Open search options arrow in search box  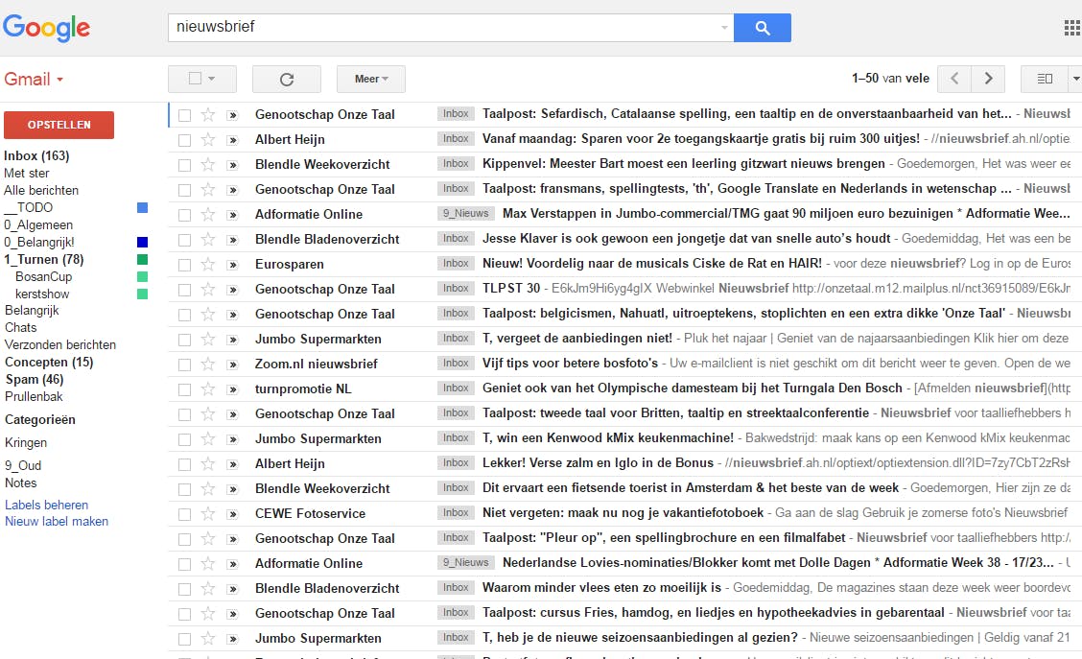[724, 28]
